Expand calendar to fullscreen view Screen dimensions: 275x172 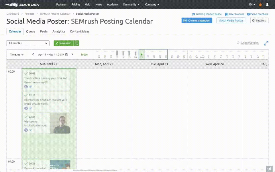[x=266, y=43]
